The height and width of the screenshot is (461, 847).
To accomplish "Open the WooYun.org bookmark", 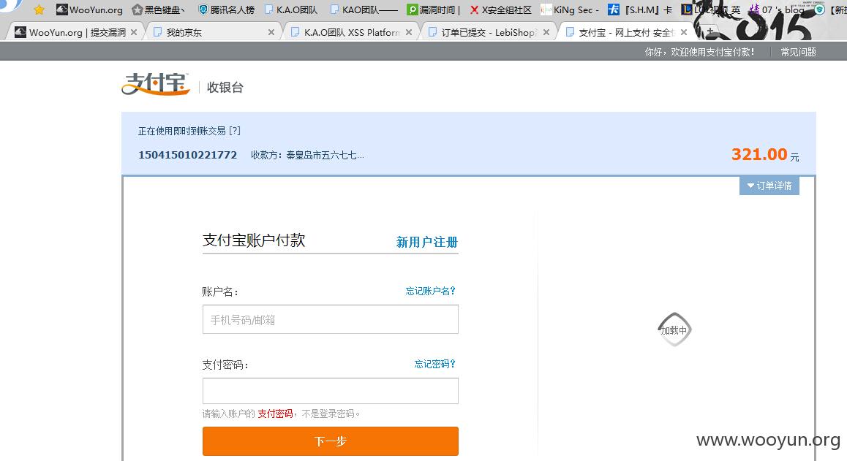I will coord(89,9).
